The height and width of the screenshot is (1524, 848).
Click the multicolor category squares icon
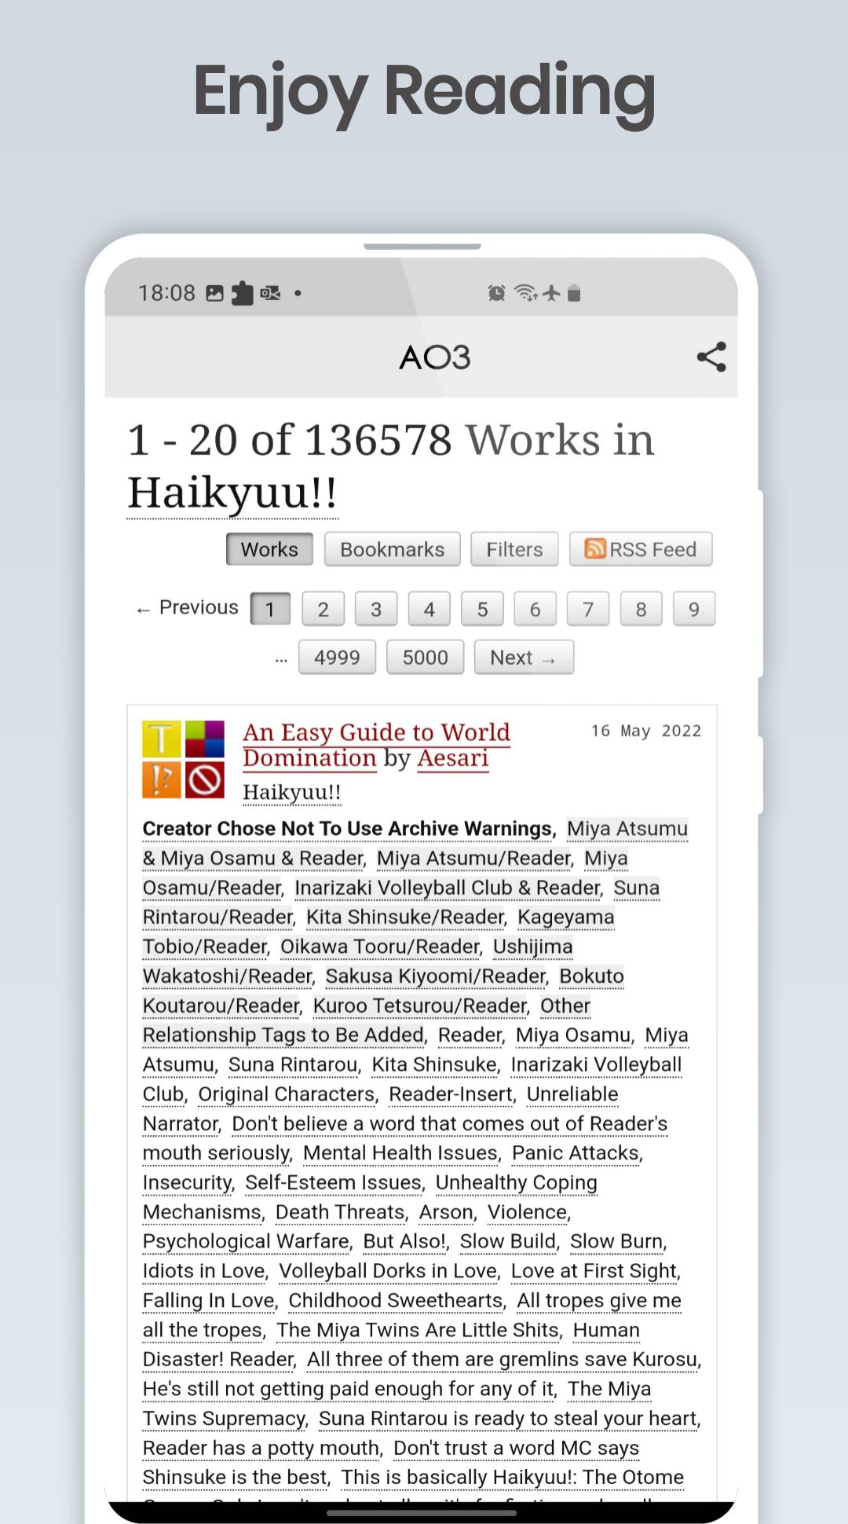coord(205,740)
